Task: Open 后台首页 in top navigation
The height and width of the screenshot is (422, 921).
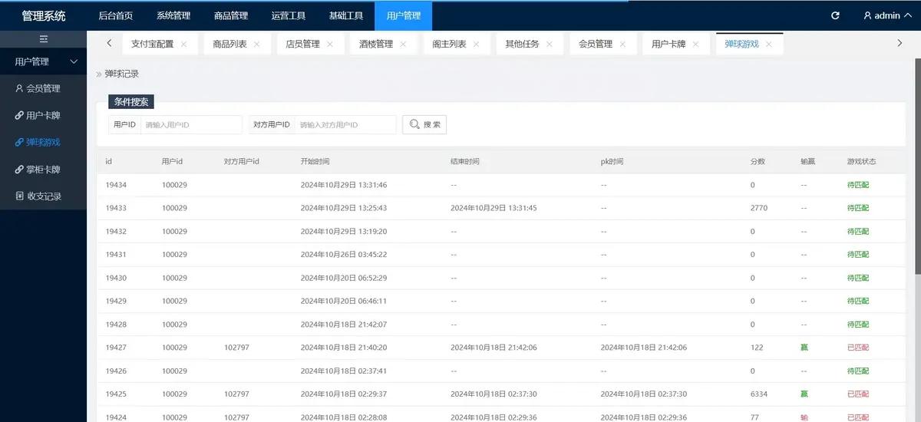Action: click(x=116, y=15)
